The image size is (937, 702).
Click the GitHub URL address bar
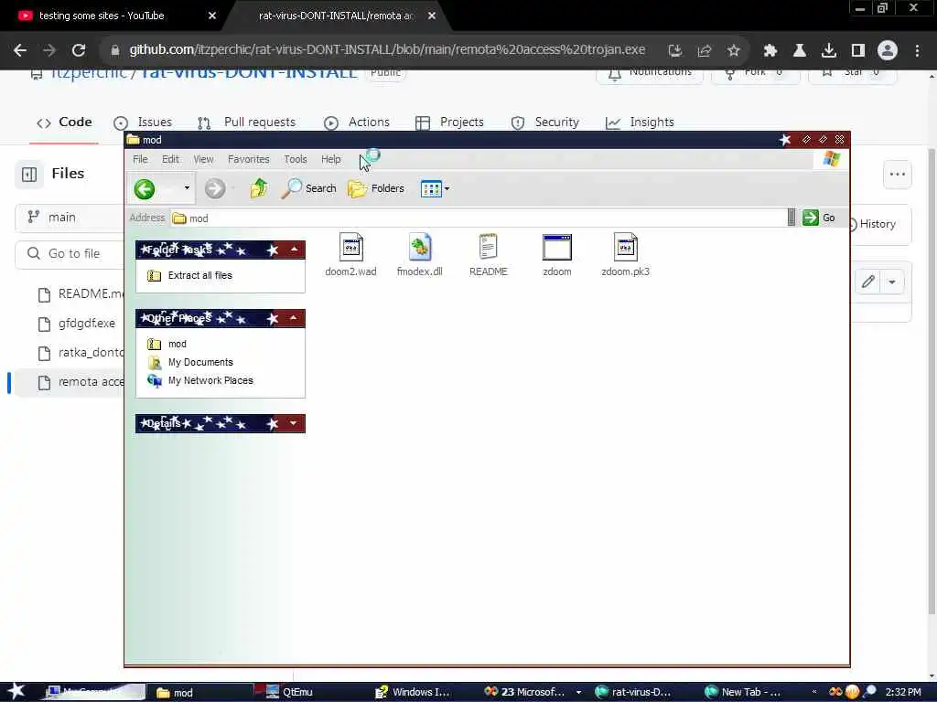pos(387,49)
